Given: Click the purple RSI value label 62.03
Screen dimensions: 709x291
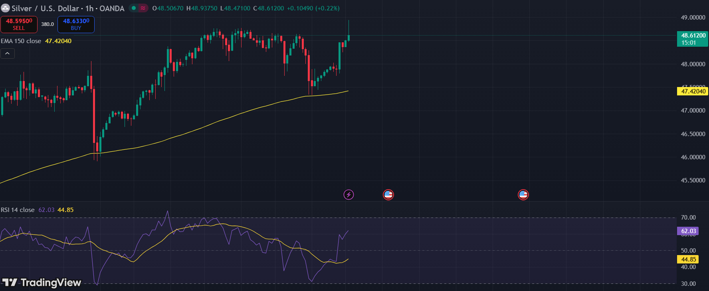Looking at the screenshot, I should click(x=688, y=231).
